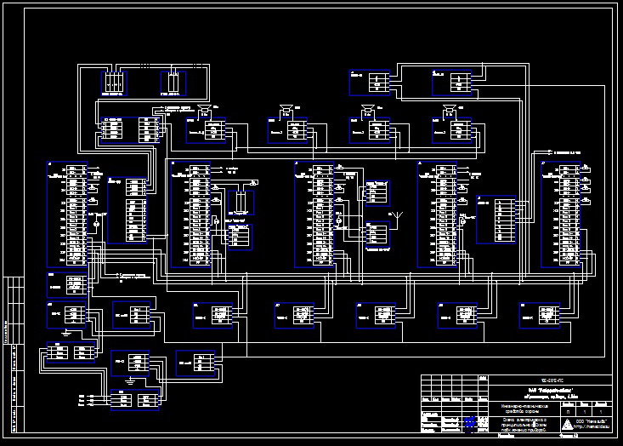Click the leftmost loudspeaker symbol in the top row

tap(204, 109)
